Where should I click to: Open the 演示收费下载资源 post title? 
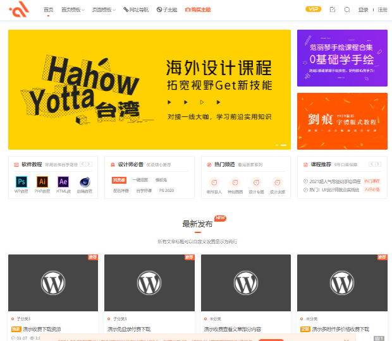(x=42, y=329)
